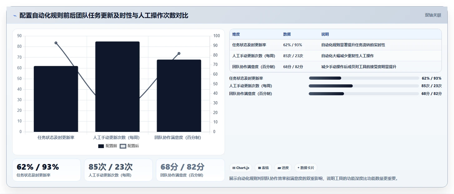Click the 说明 column header

pos(325,34)
